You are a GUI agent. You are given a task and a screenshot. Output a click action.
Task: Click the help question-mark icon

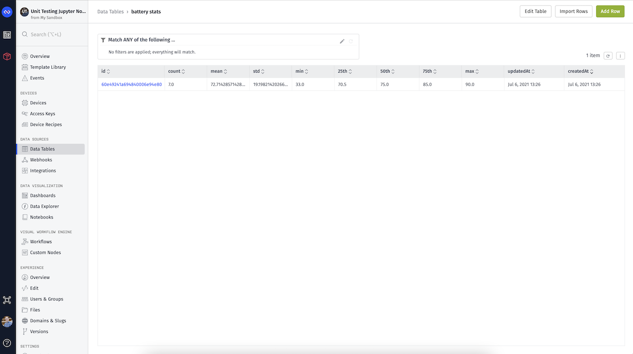(x=7, y=342)
